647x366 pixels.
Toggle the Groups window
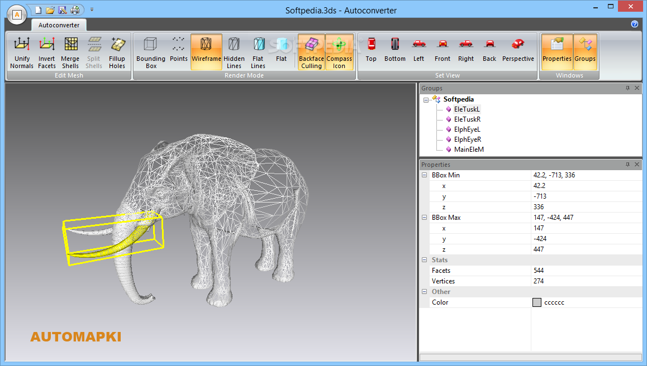point(585,52)
